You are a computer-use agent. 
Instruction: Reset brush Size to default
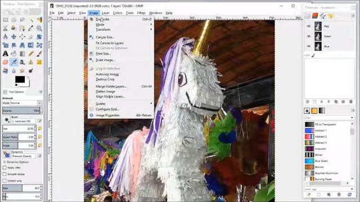[40, 128]
